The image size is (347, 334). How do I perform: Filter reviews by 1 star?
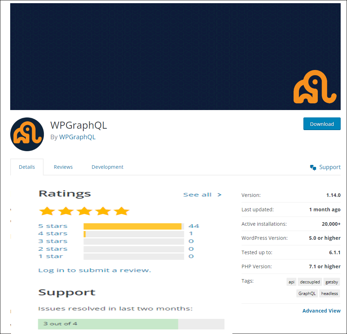coord(51,256)
